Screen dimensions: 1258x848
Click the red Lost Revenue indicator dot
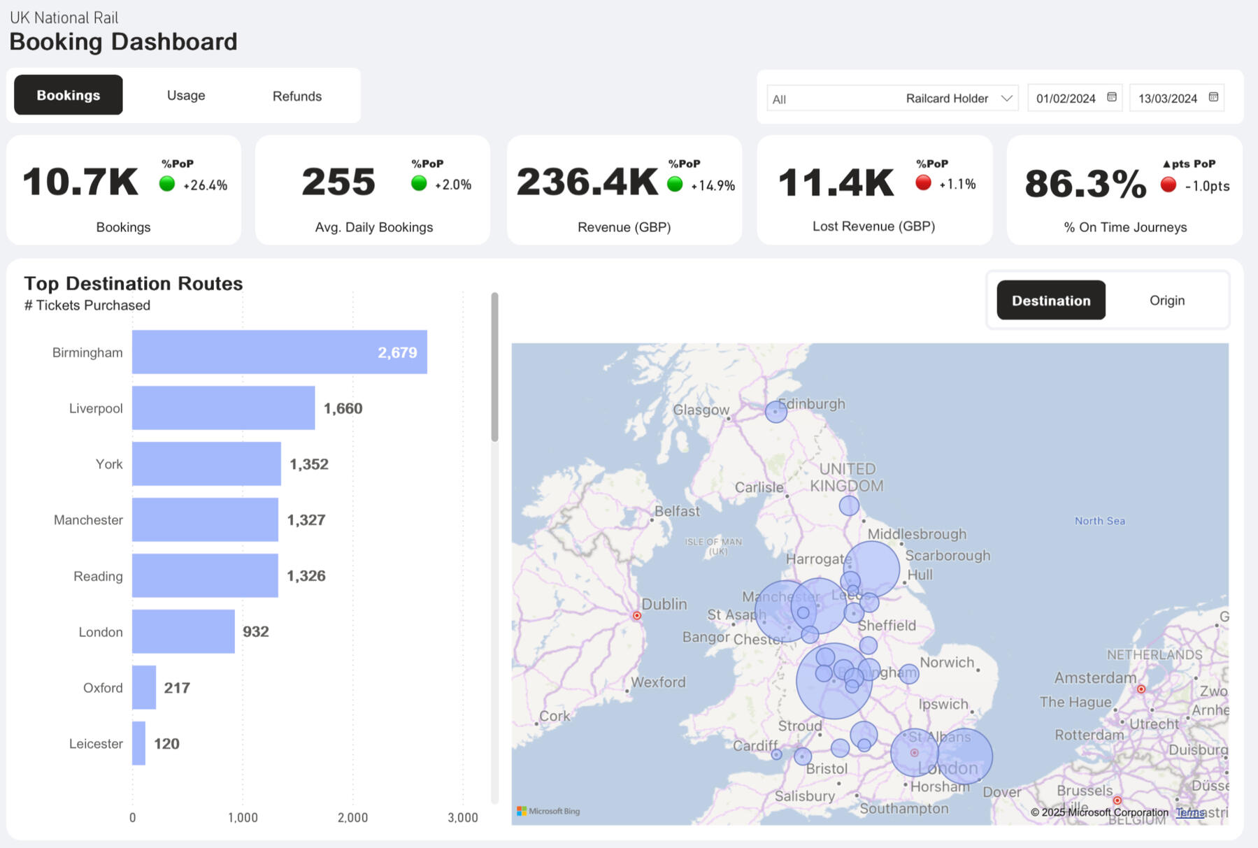click(923, 183)
